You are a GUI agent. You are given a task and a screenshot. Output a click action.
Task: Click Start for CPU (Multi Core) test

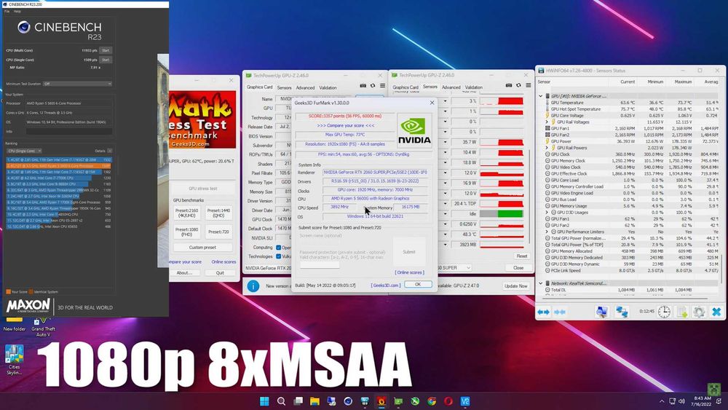(x=106, y=50)
